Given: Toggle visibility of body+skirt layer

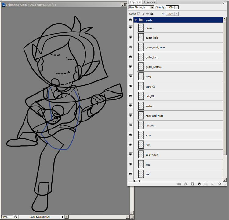Looking at the screenshot, I should pos(130,154).
